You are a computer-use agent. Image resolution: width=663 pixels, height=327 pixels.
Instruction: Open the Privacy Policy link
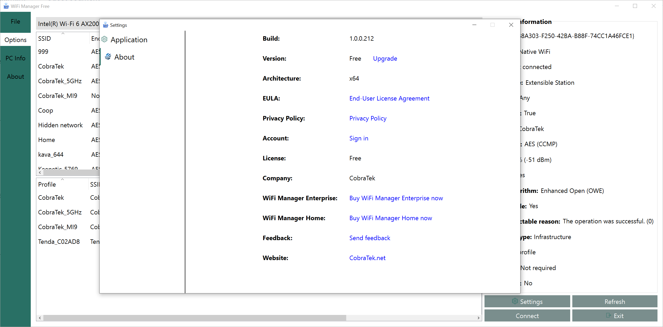(x=368, y=118)
